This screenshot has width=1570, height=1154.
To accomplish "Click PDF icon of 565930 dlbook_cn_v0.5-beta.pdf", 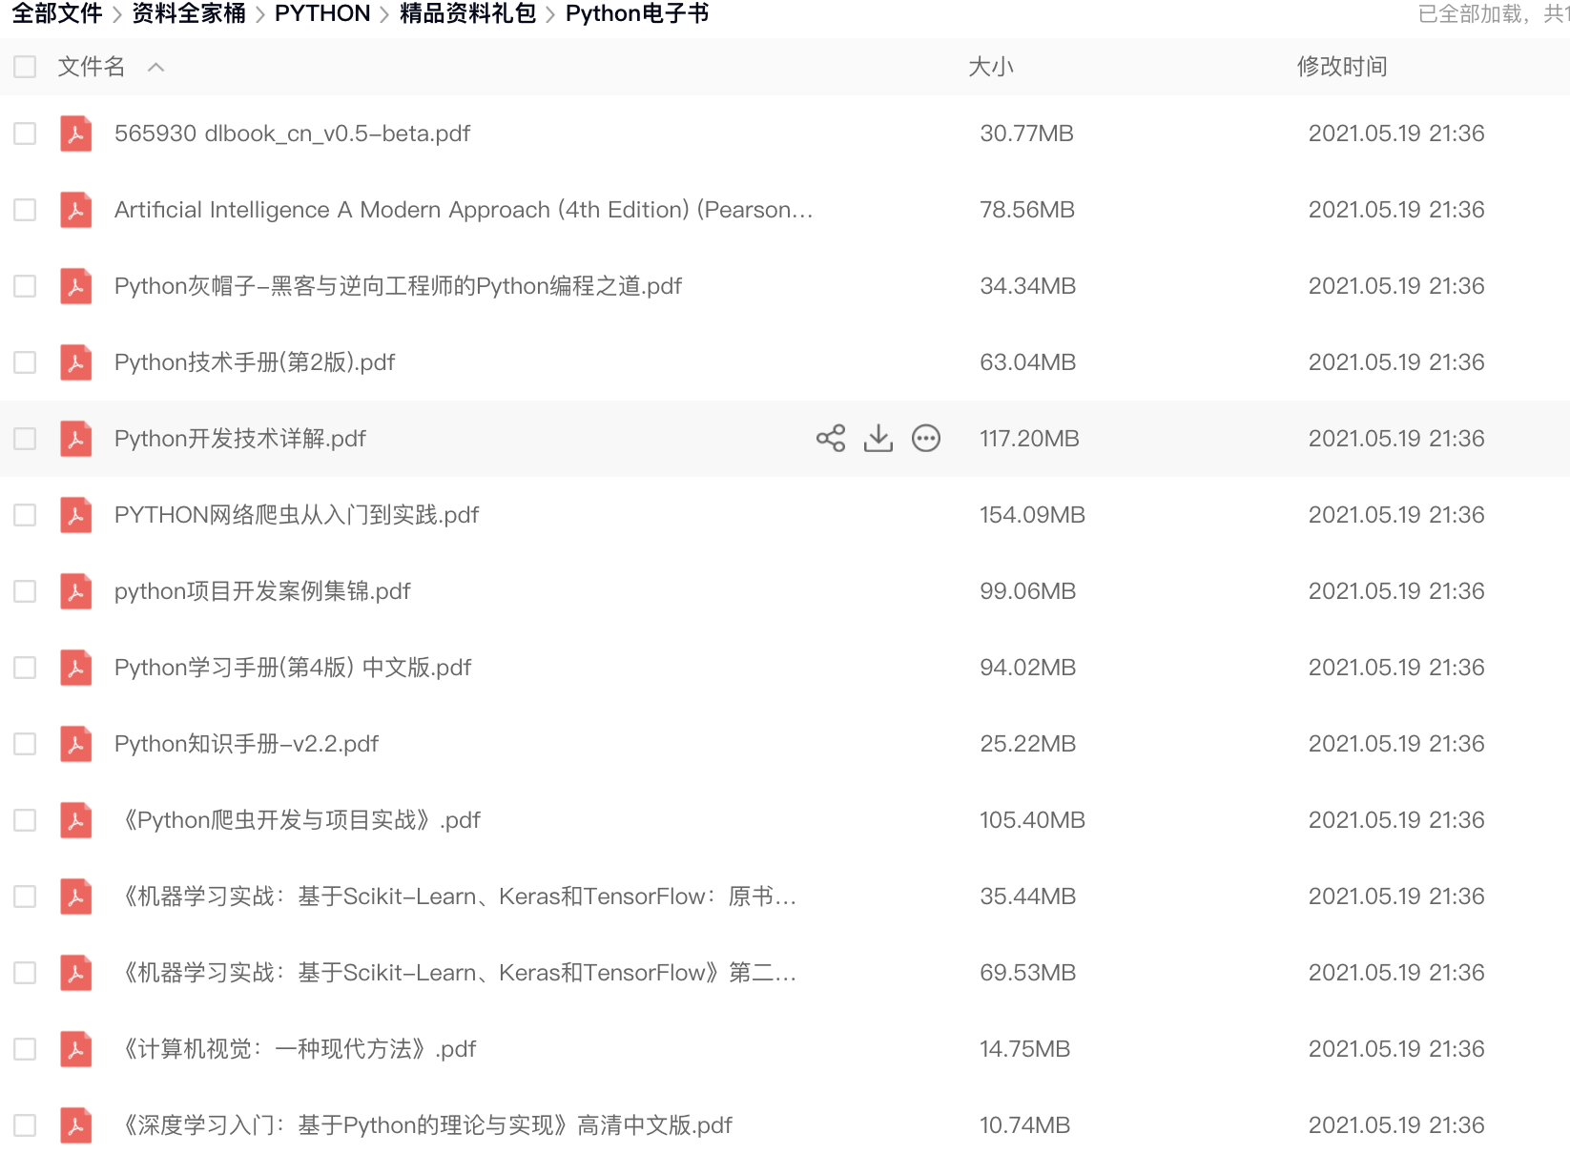I will coord(76,134).
